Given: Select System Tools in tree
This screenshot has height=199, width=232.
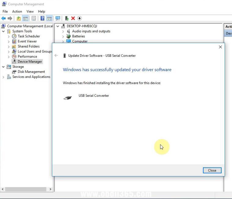Looking at the screenshot, I should pos(22,31).
